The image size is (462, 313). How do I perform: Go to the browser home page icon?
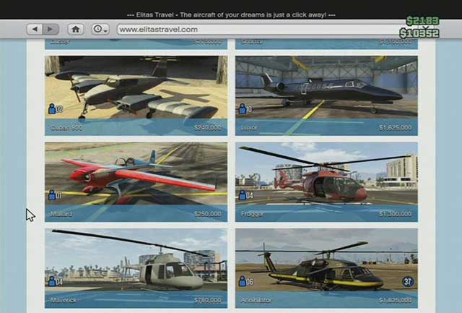coord(75,29)
